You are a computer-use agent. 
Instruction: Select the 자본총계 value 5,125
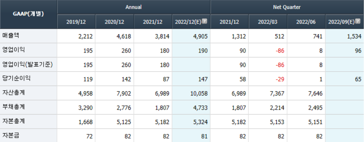pos(124,122)
